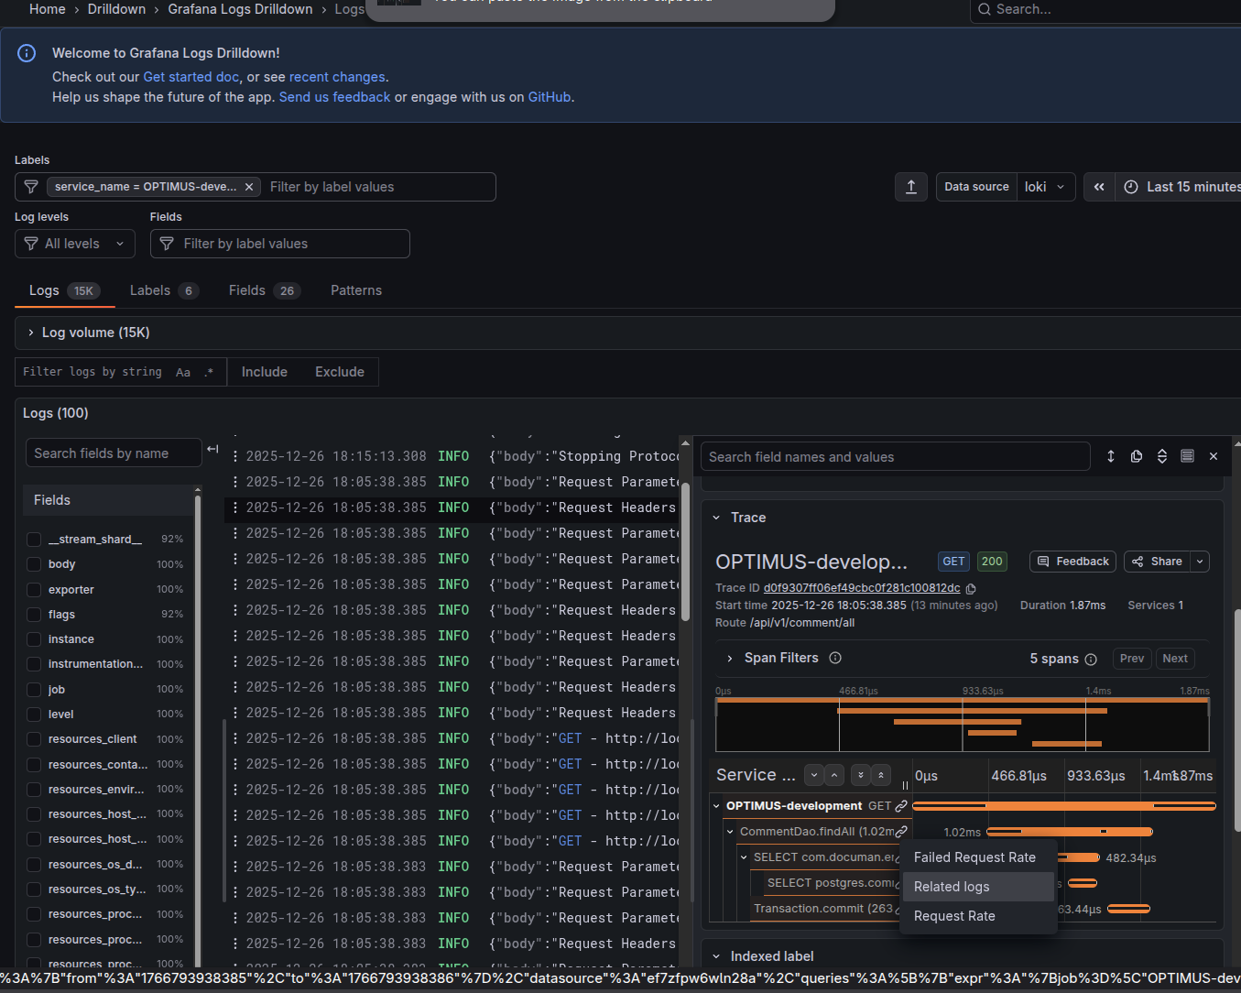Click the share/upload icon beside Data source
This screenshot has width=1241, height=993.
click(910, 187)
